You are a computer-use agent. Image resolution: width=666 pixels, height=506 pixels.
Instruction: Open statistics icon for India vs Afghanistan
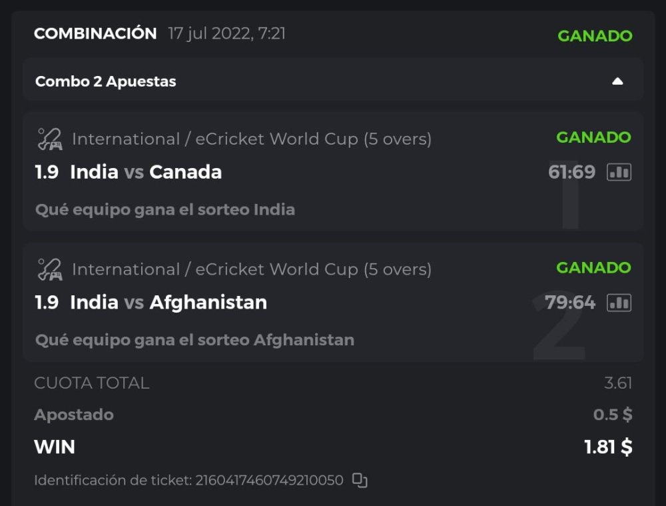pyautogui.click(x=619, y=303)
